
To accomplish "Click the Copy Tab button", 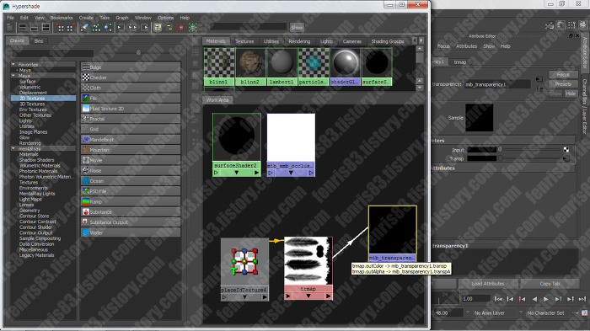I will coord(550,284).
